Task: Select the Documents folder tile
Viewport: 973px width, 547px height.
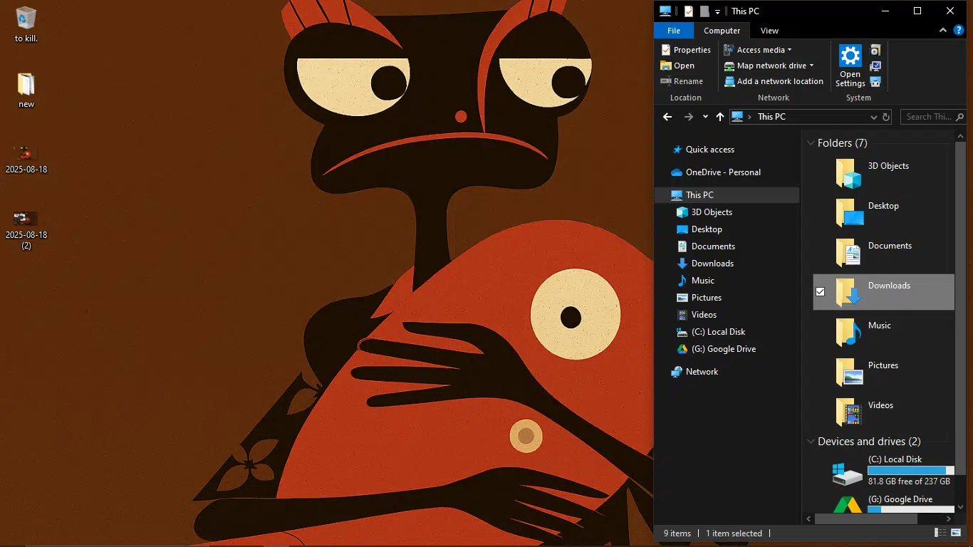Action: click(x=883, y=252)
